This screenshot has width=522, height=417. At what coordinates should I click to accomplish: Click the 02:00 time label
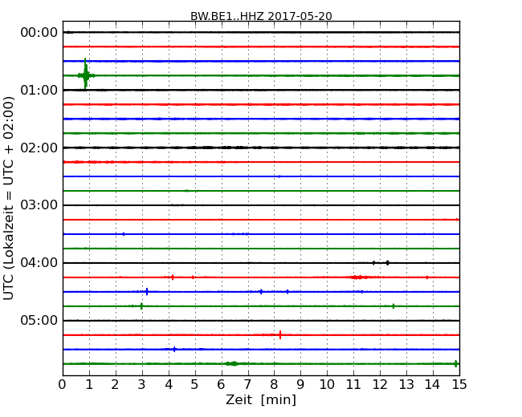coord(39,148)
